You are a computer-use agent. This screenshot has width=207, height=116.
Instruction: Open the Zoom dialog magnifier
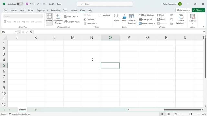(x=116, y=18)
